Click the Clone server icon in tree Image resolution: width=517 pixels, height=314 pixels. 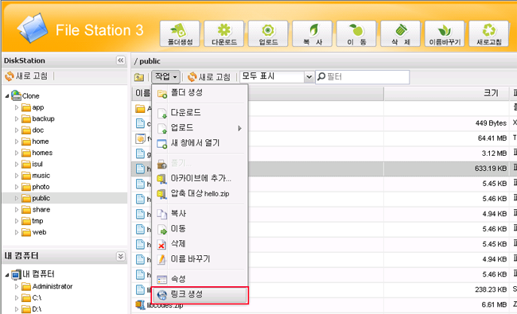click(x=16, y=95)
